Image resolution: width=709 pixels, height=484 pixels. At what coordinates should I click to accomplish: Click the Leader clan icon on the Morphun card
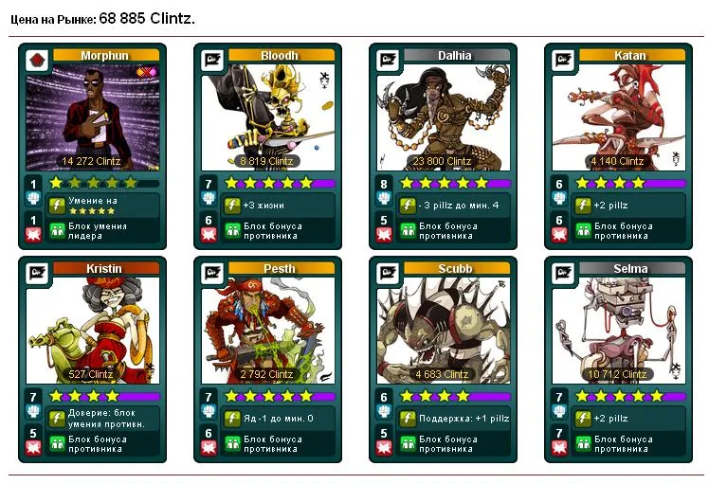(x=37, y=60)
